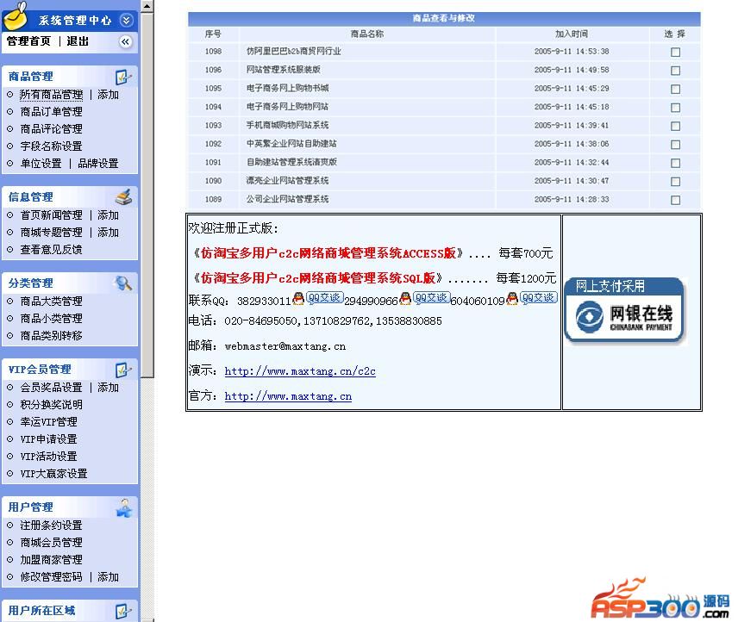The height and width of the screenshot is (622, 738).
Task: Click product name 仿阿里巴巴b2b商贸网行业
Action: coord(294,51)
